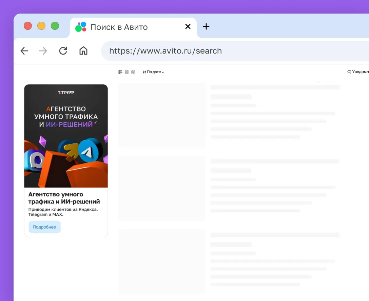
Task: Open ad title Агентство умного трафика
Action: point(64,198)
